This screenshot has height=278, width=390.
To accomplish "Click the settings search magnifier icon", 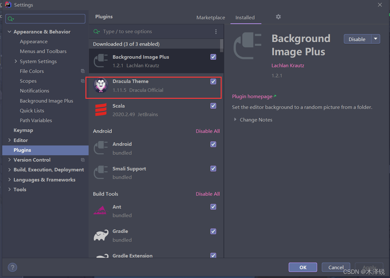I will pos(11,19).
